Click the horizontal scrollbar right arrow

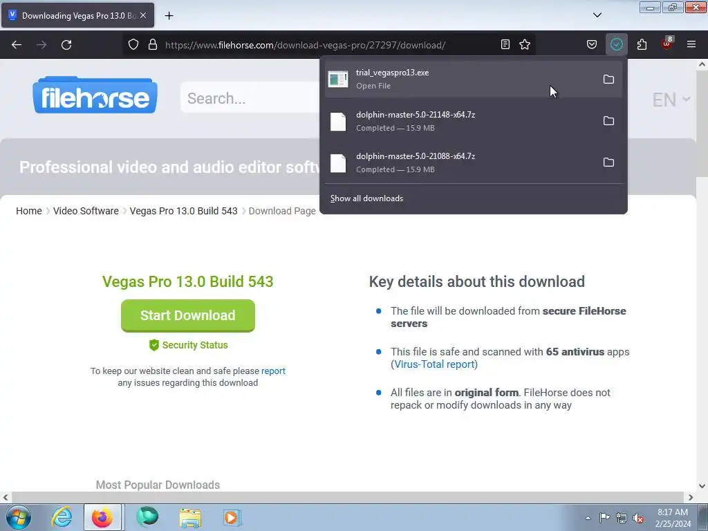click(691, 497)
